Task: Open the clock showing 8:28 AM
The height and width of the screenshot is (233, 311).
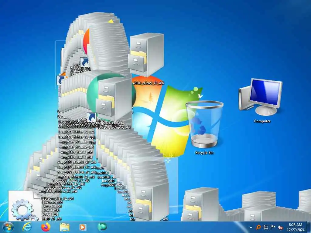Action: [x=296, y=227]
